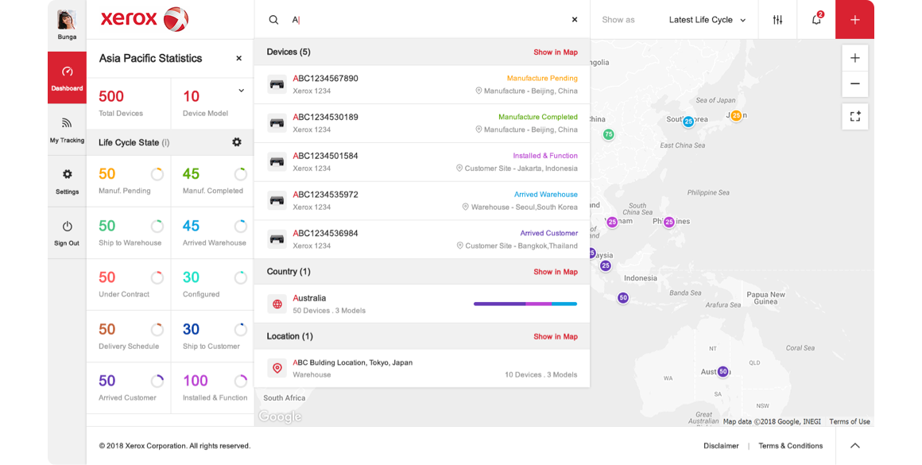Click the Xerox logo
The width and height of the screenshot is (922, 465).
pyautogui.click(x=144, y=19)
